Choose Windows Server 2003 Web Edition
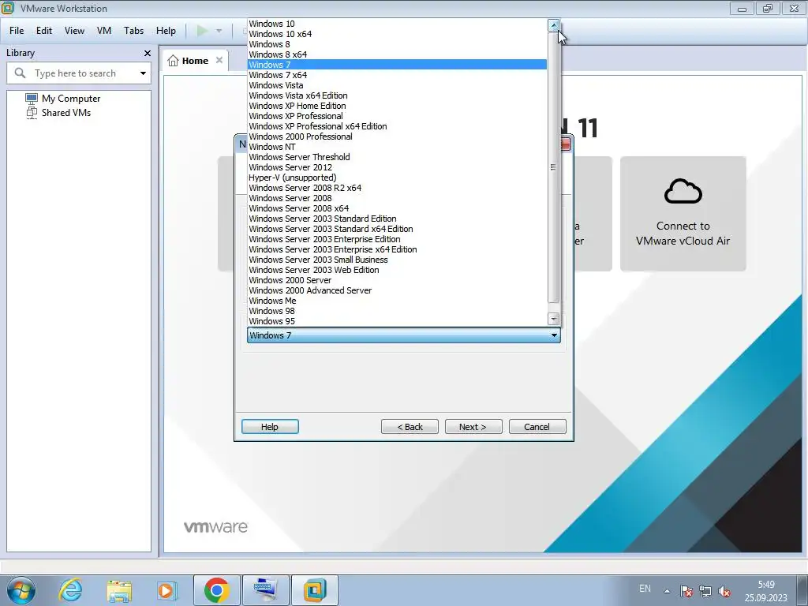This screenshot has width=808, height=606. [398, 271]
